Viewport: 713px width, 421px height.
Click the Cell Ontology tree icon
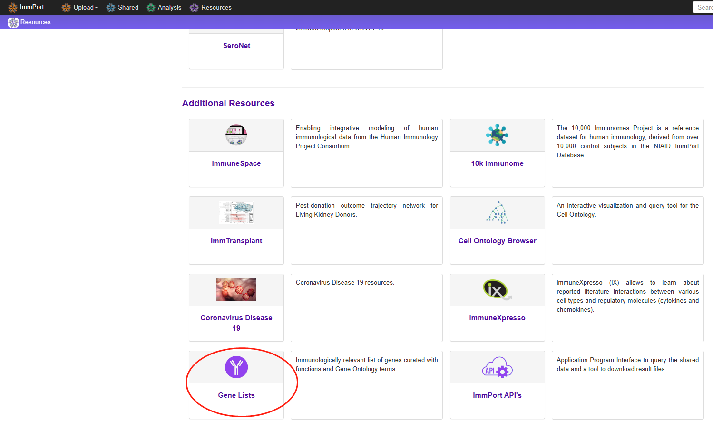pos(498,212)
